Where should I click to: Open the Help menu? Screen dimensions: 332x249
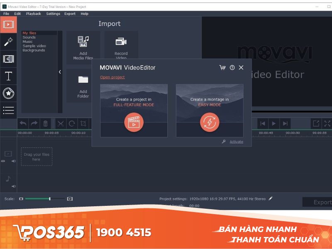click(x=84, y=14)
